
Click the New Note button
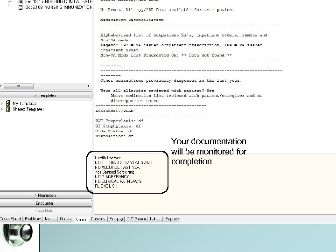click(x=46, y=211)
